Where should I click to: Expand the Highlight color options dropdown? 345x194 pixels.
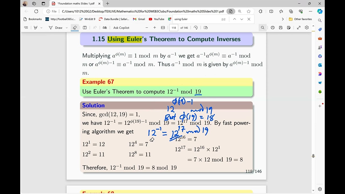click(41, 27)
